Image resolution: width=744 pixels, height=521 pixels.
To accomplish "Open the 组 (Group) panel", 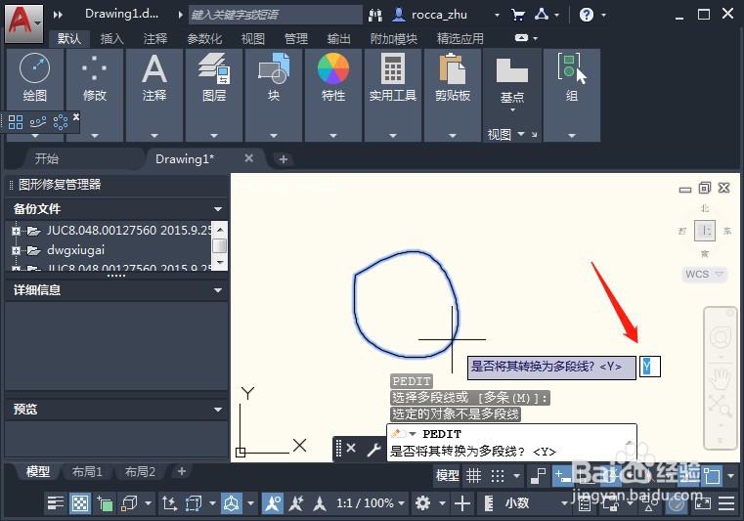I will tap(572, 95).
